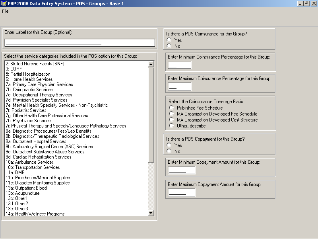Select 11b: Prosthetics/Medical Supplies

pos(76,178)
